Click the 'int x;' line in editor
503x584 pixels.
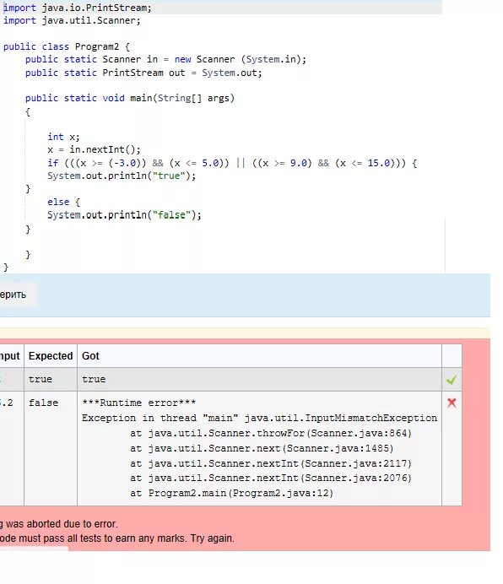(63, 137)
